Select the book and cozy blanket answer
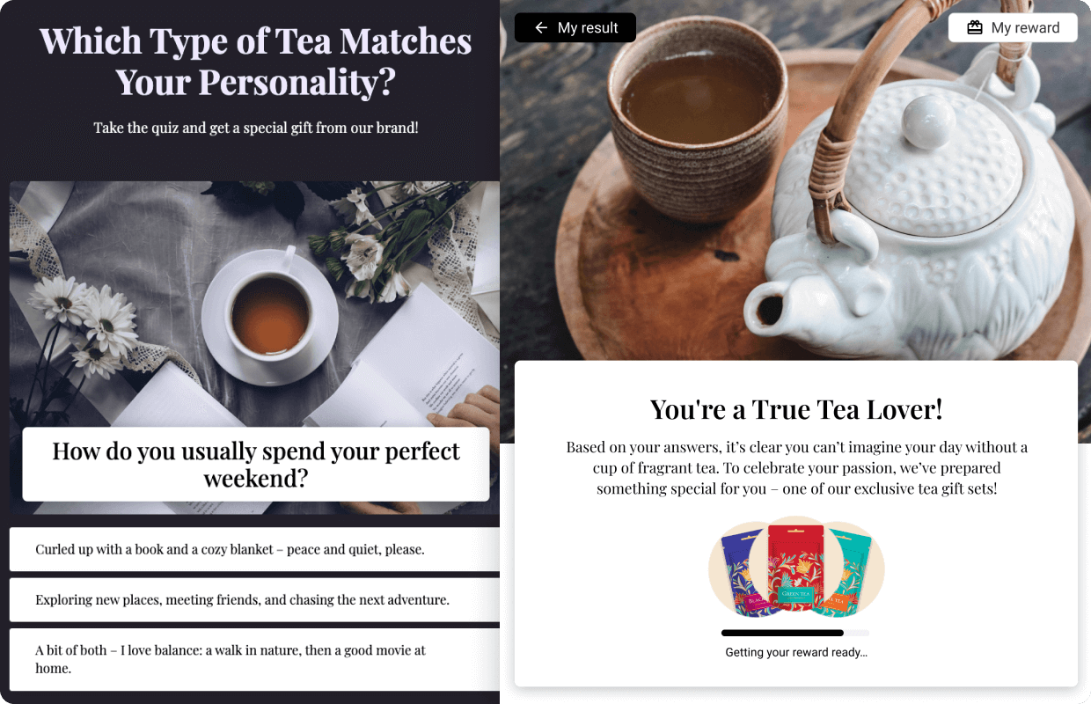This screenshot has width=1091, height=704. pos(254,549)
